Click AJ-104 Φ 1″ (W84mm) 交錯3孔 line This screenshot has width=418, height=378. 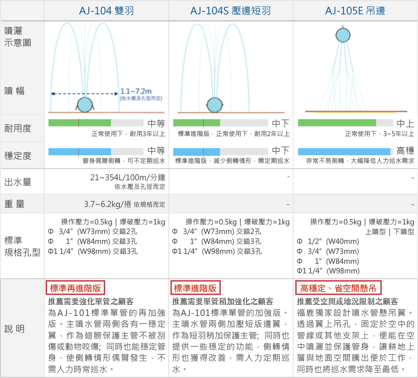pos(92,242)
